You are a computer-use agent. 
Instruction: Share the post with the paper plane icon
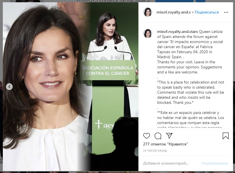[169, 136]
